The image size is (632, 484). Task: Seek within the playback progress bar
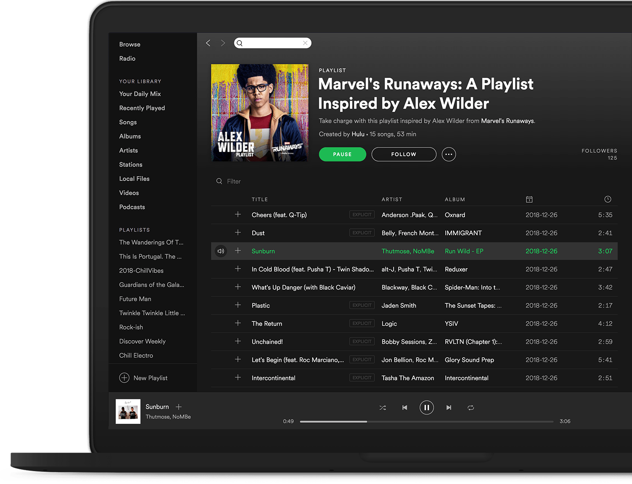coord(426,421)
